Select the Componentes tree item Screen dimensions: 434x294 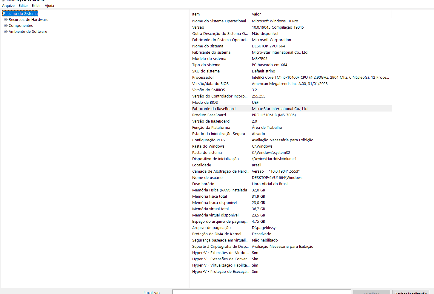click(x=21, y=26)
